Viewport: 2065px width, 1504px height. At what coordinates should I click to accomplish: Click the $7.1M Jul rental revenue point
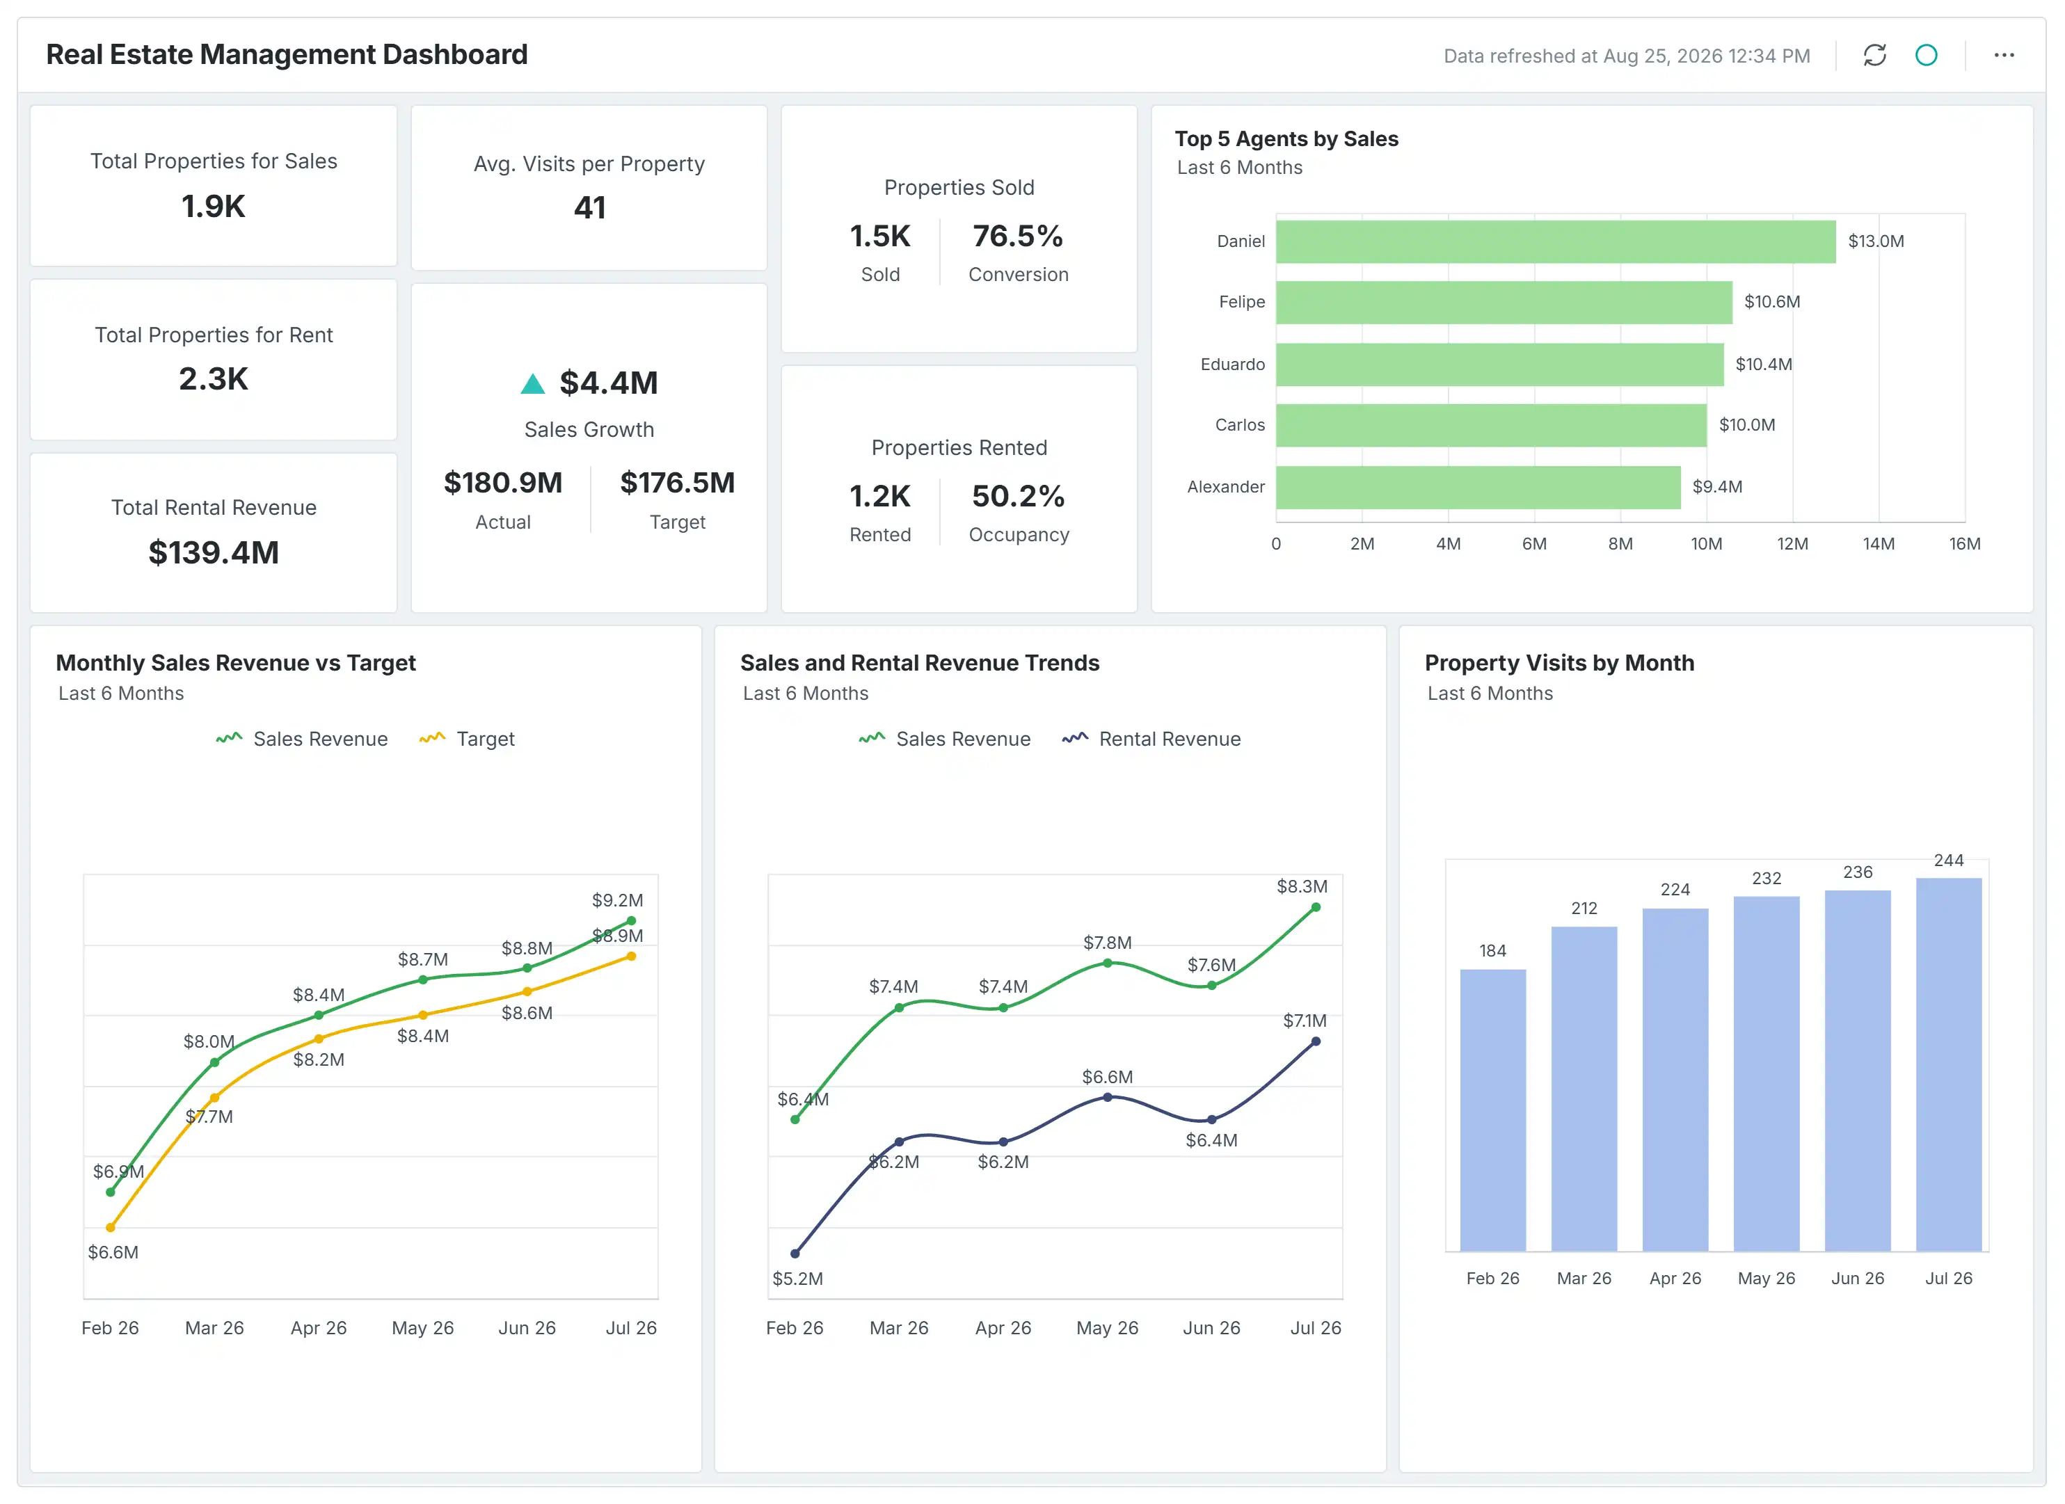1316,1041
